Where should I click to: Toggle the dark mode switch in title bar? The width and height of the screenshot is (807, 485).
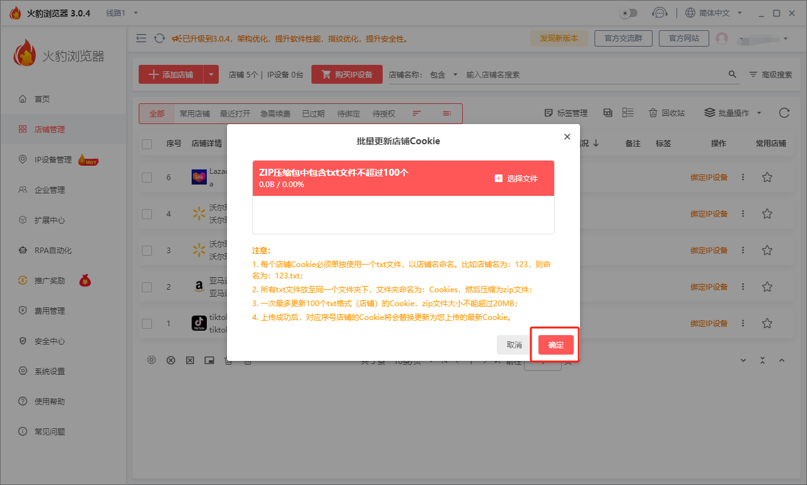pyautogui.click(x=627, y=13)
